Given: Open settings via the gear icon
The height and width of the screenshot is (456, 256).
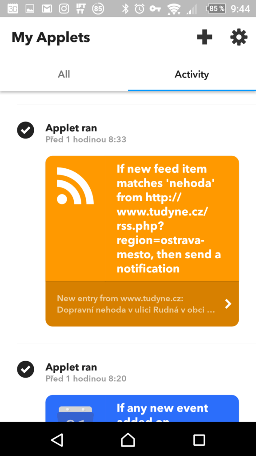Looking at the screenshot, I should (x=239, y=37).
